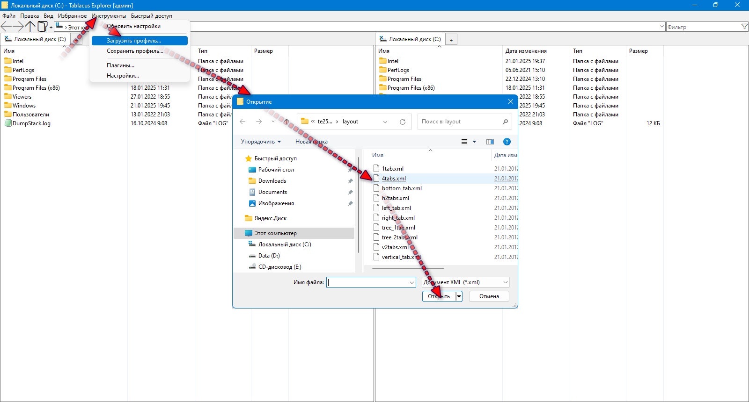Go up one level in Open dialog
The width and height of the screenshot is (749, 402).
pos(286,122)
